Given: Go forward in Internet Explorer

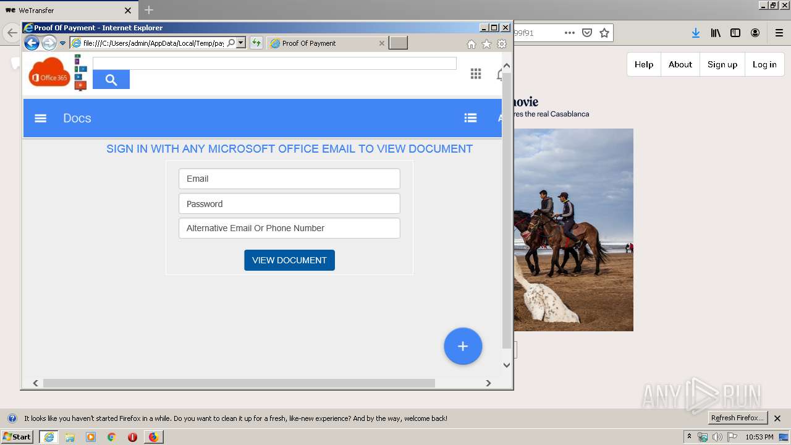Looking at the screenshot, I should point(49,43).
